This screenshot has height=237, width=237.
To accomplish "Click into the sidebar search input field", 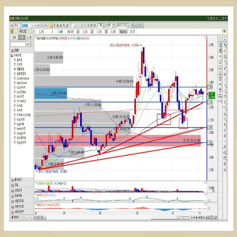I will 18,44.
